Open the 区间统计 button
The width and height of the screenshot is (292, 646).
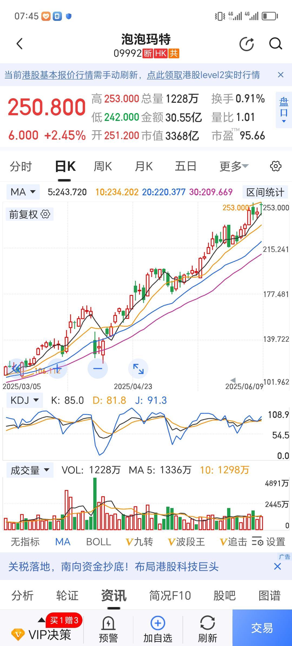coord(265,192)
